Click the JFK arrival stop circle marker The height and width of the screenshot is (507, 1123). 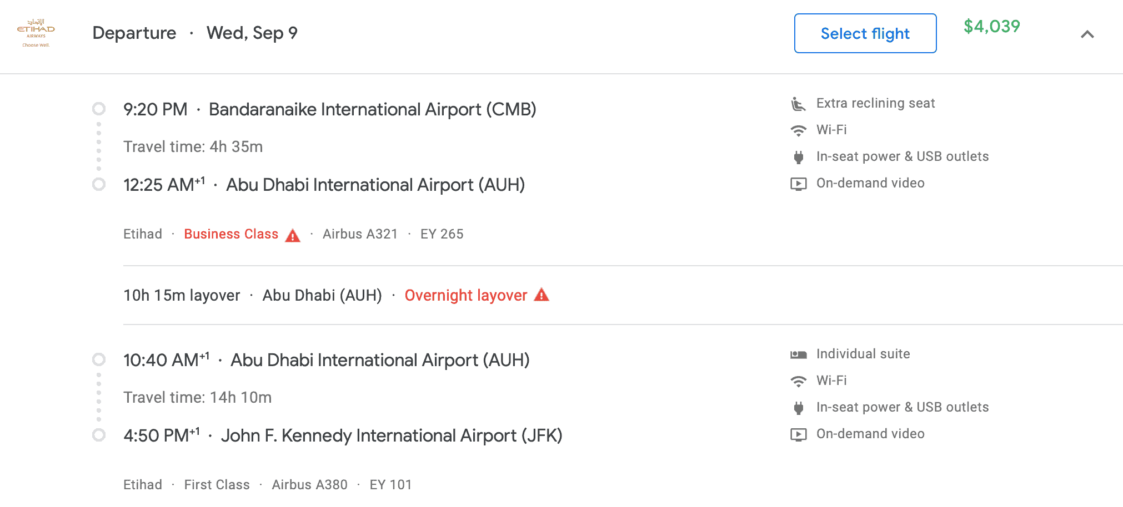[x=99, y=435]
